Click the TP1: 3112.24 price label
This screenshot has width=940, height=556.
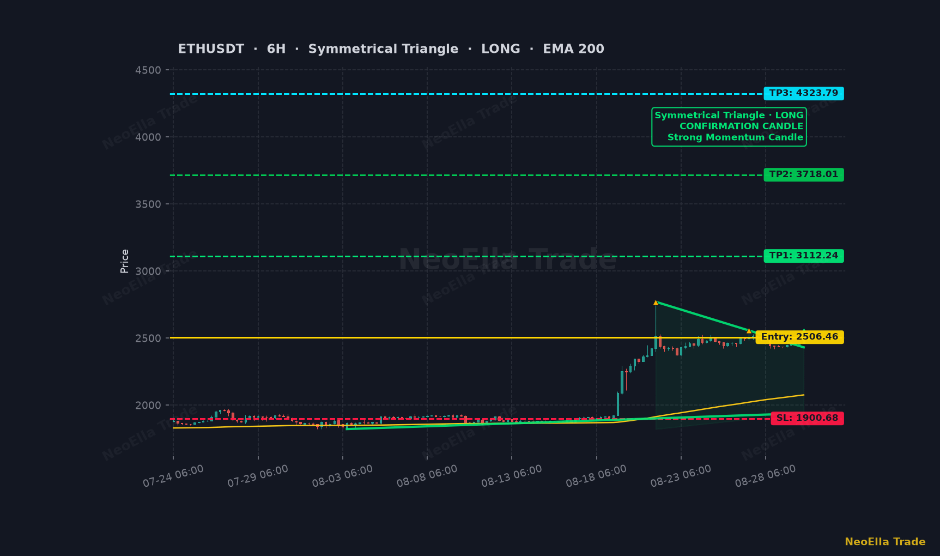[x=804, y=256]
